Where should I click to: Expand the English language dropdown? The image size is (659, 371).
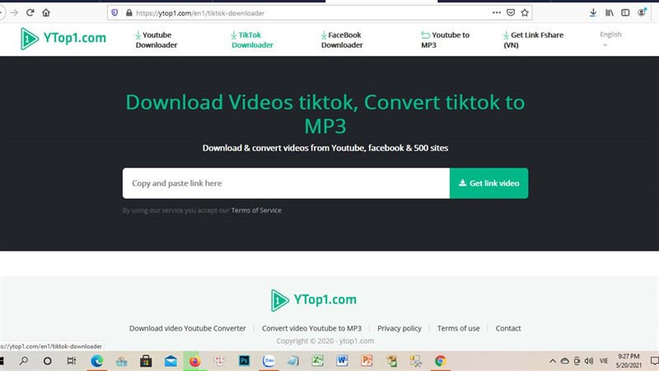tap(610, 39)
